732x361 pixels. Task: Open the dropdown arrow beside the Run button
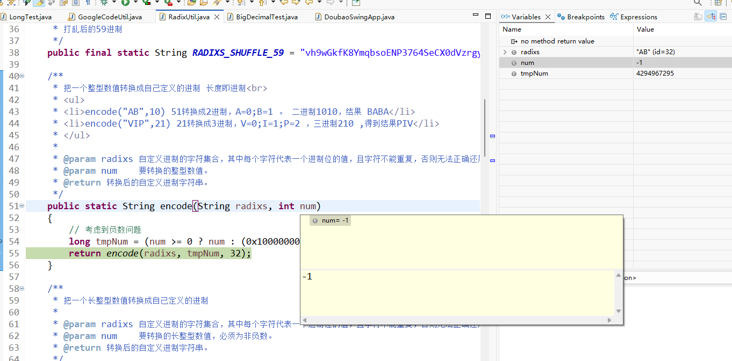click(135, 4)
